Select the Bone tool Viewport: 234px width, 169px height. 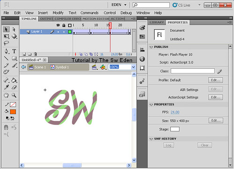(6, 80)
